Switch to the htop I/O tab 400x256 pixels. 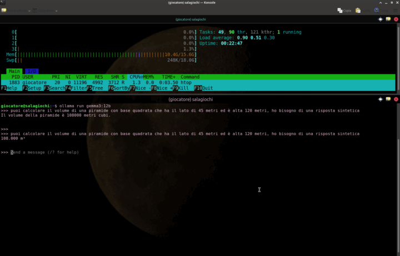31,71
